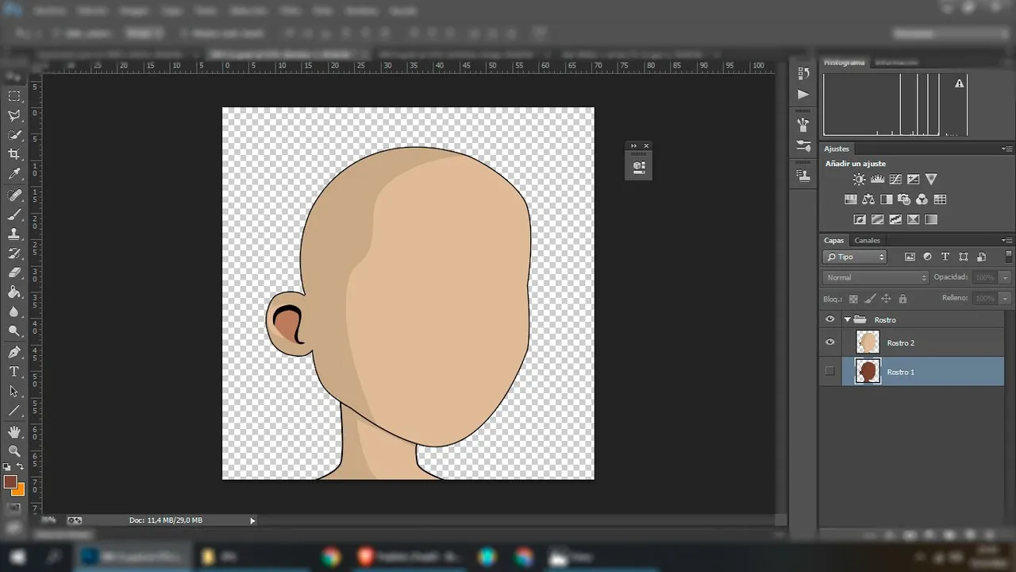Select the Crop tool

click(14, 155)
